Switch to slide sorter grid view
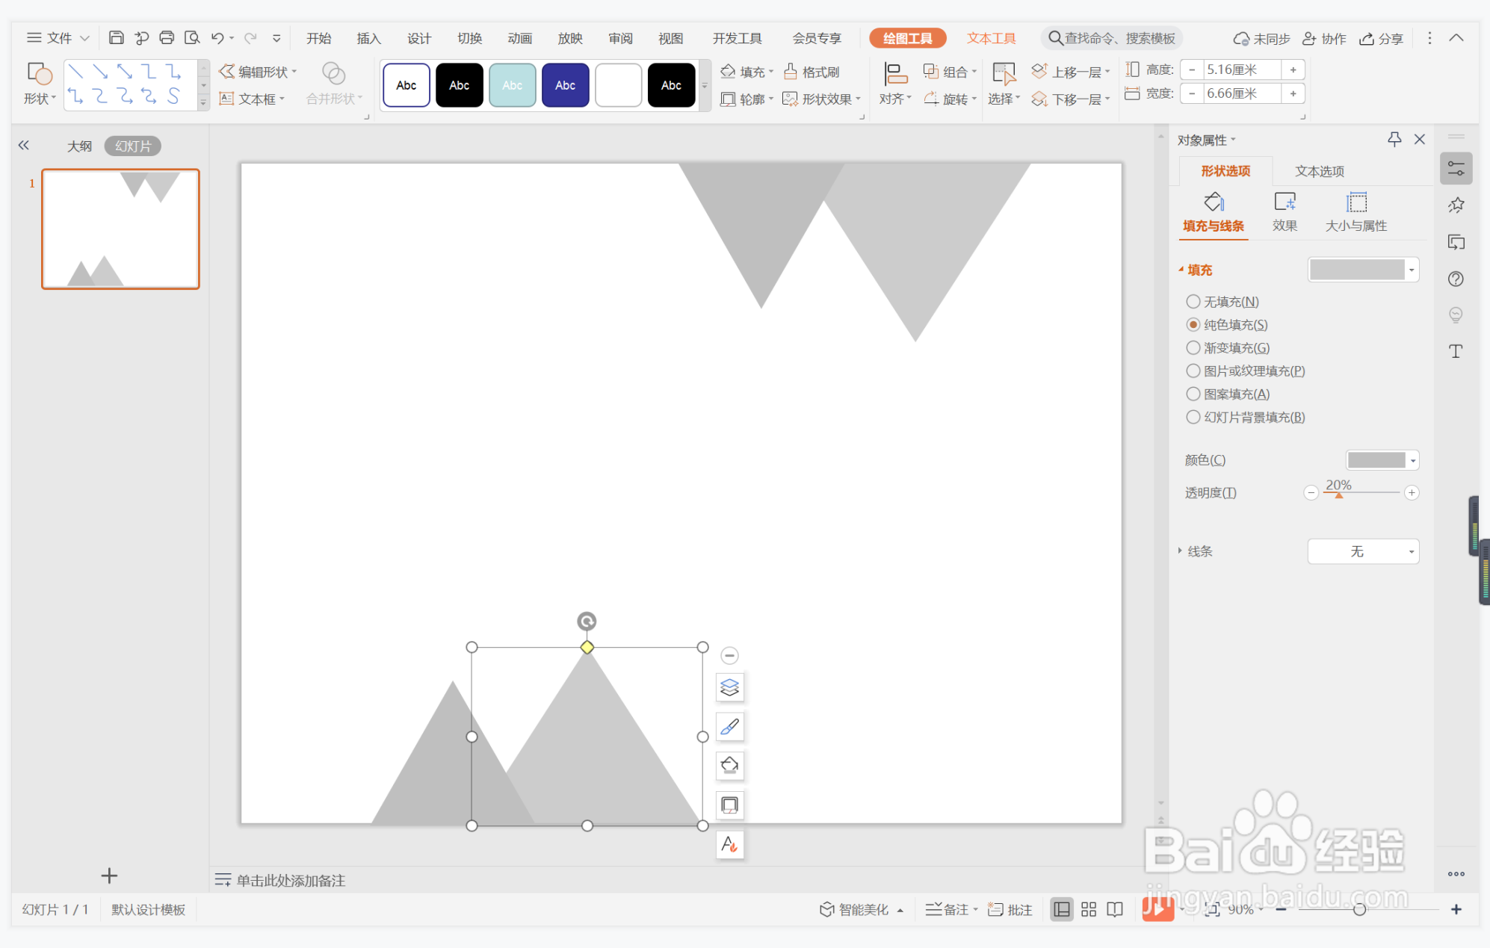 click(x=1089, y=909)
